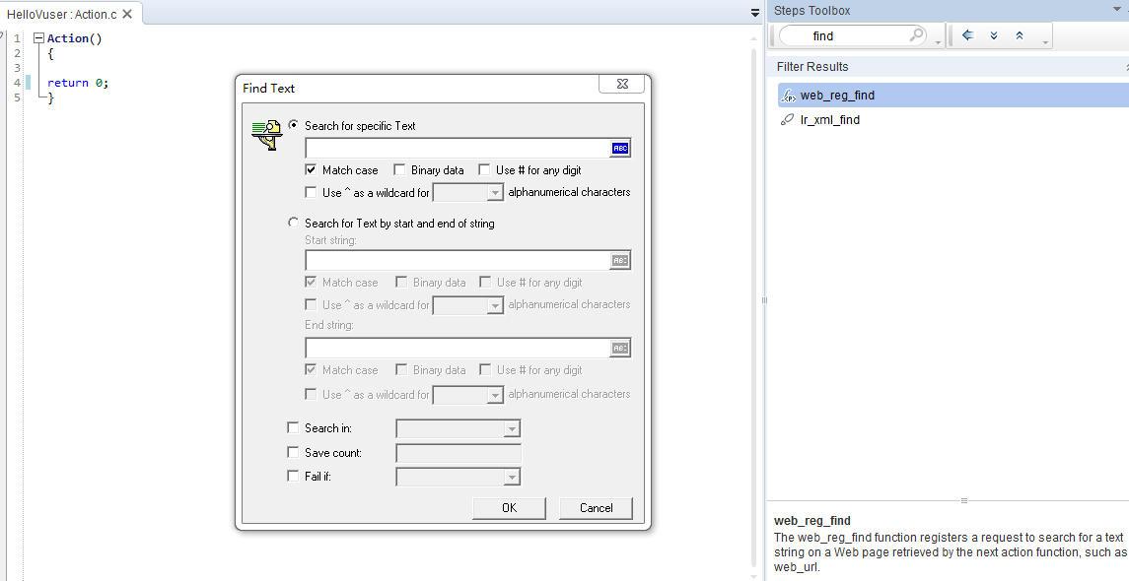Click the magnifier icon in Steps Toolbox search

[x=916, y=35]
